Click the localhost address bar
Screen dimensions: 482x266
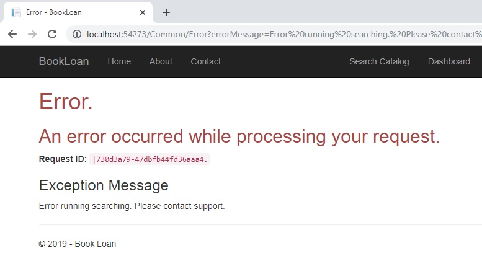pyautogui.click(x=277, y=34)
